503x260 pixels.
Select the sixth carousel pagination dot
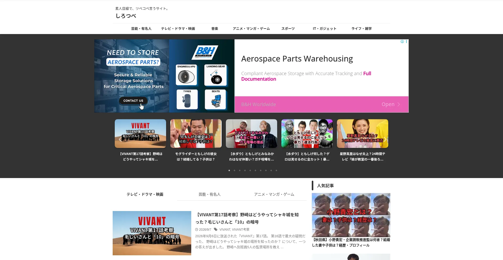tap(255, 170)
